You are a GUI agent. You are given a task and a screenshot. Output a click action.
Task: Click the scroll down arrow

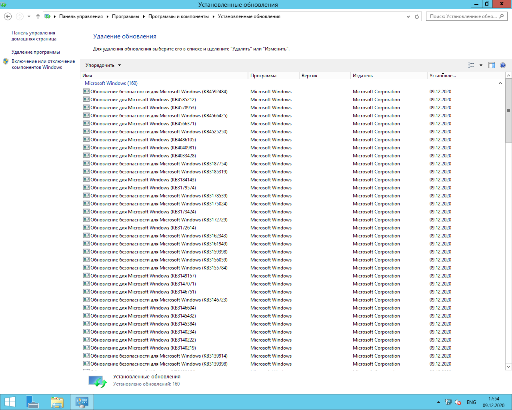[508, 366]
